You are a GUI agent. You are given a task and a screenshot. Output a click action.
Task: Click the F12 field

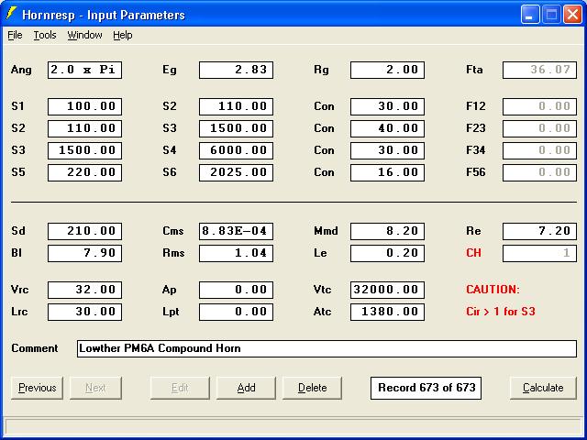click(x=539, y=106)
